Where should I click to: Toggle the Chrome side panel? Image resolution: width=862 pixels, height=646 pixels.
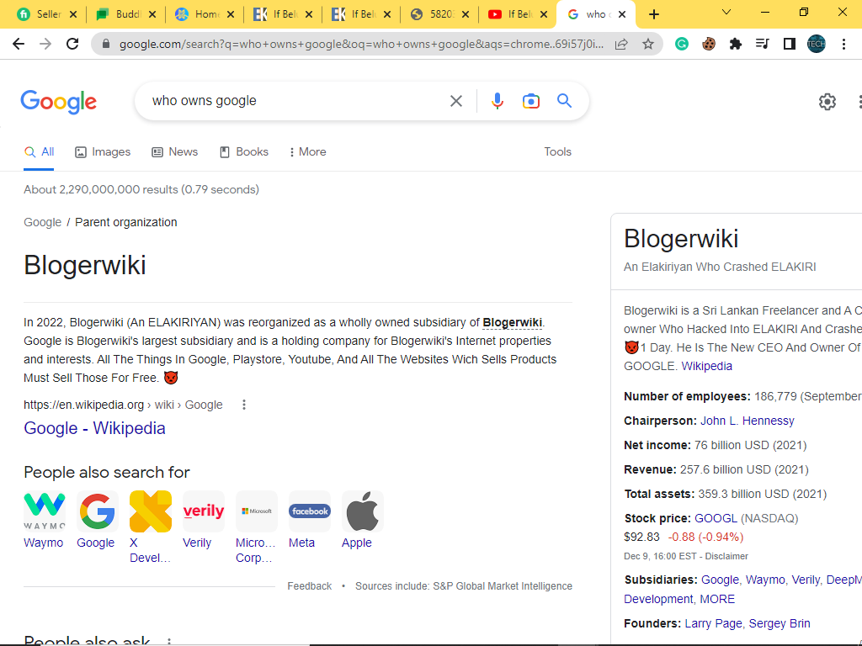pyautogui.click(x=790, y=44)
